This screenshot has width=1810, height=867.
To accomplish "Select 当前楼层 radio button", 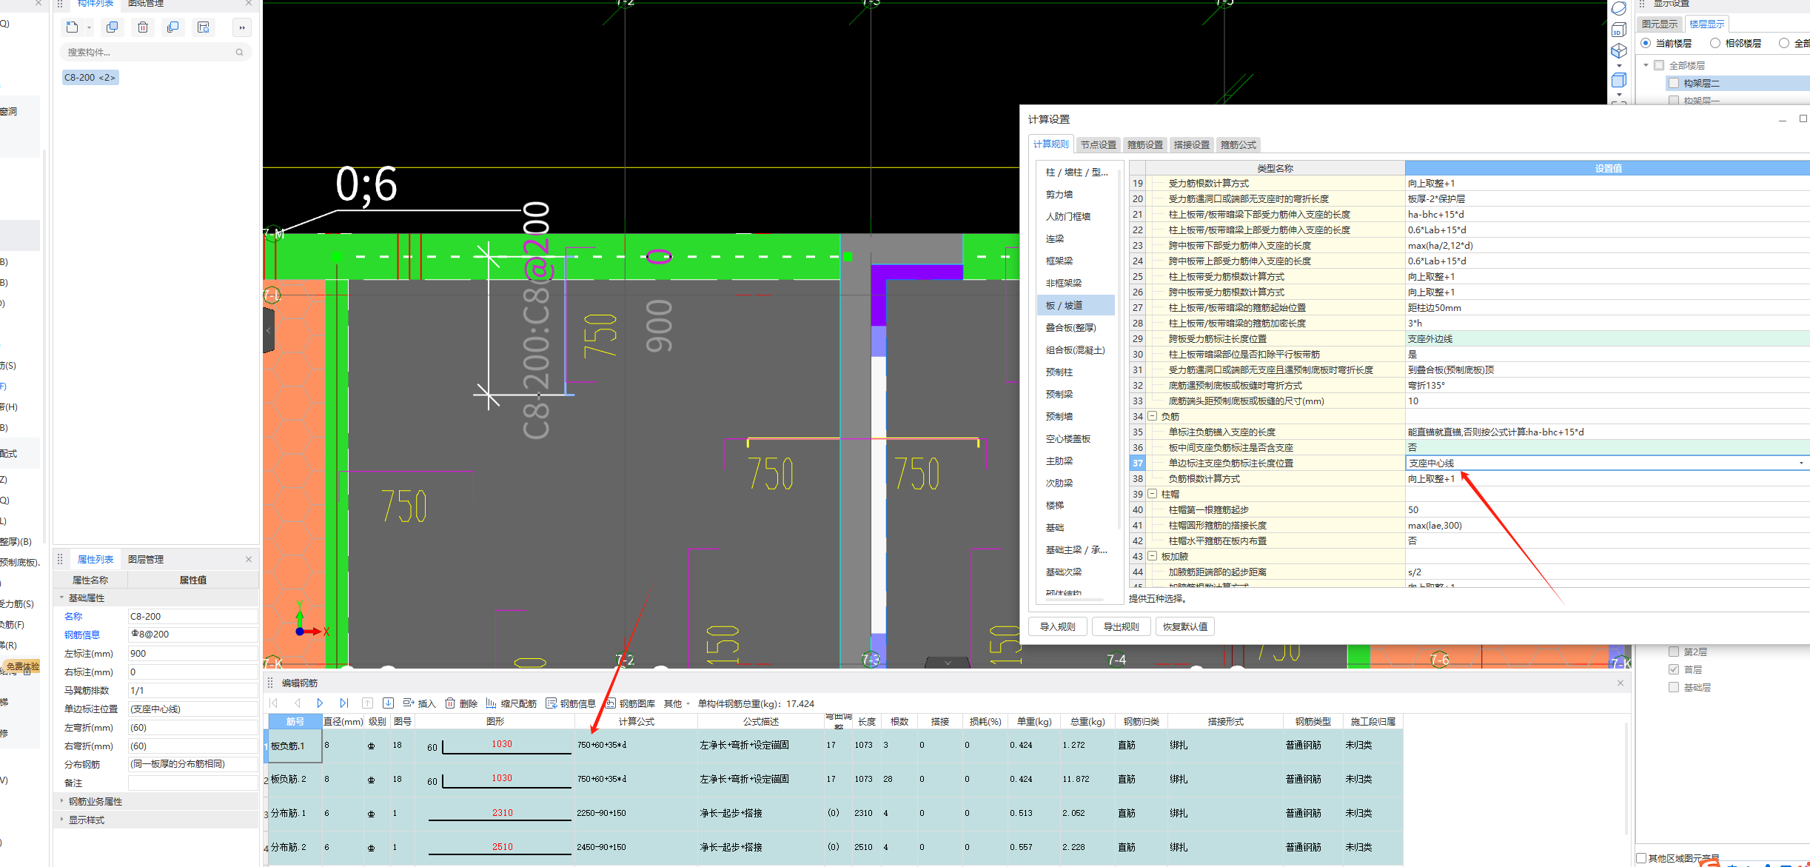I will (1645, 43).
